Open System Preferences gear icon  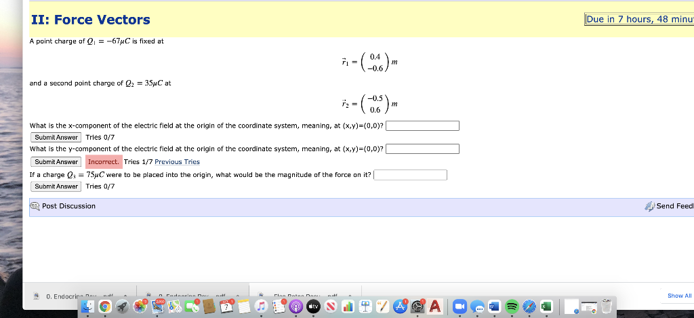(417, 306)
